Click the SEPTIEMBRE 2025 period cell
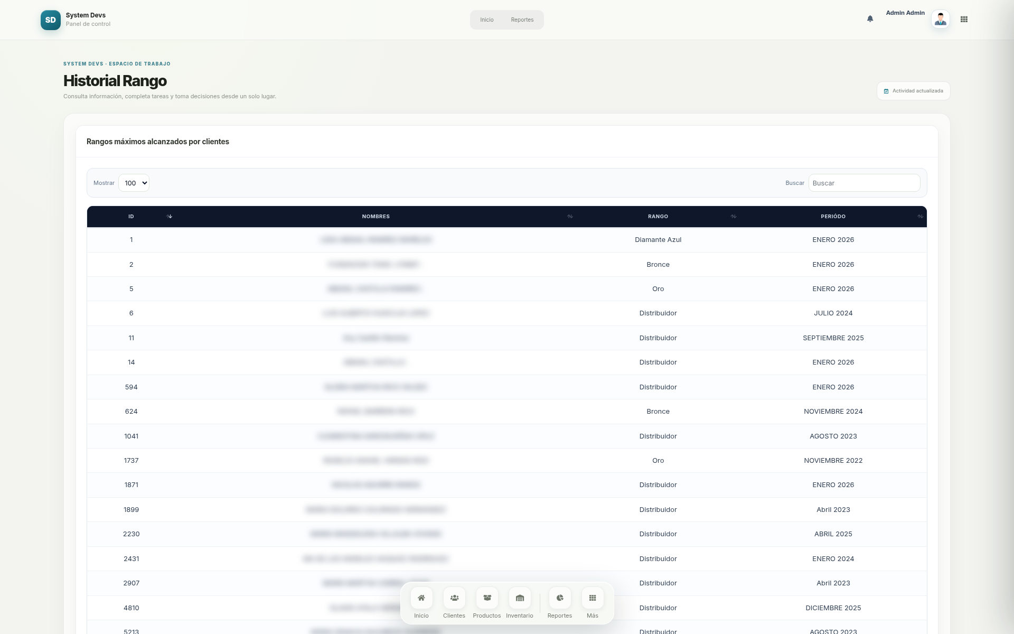 click(x=833, y=338)
